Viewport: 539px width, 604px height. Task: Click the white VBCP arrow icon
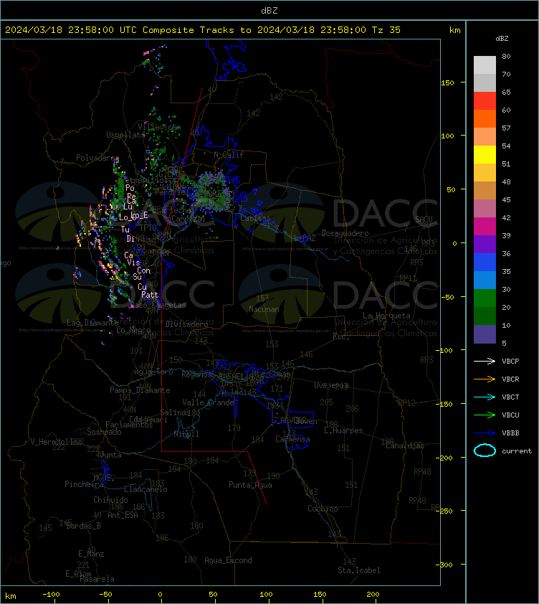pos(485,361)
